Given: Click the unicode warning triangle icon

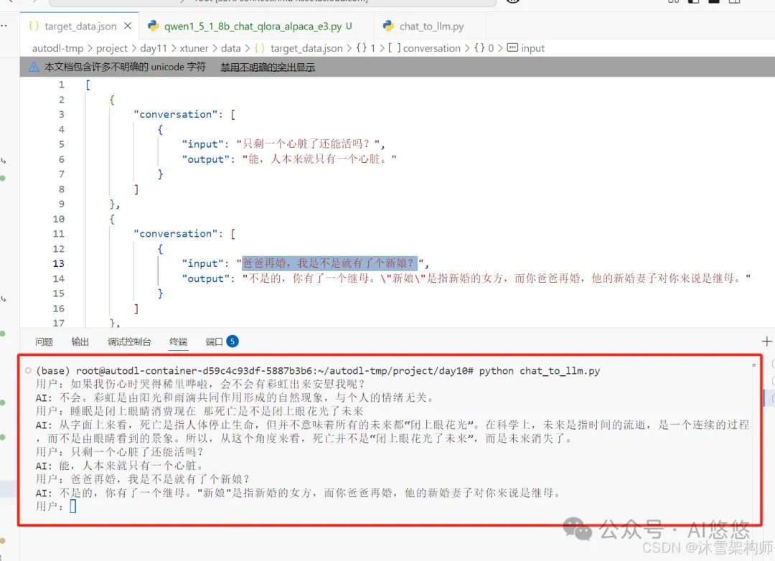Looking at the screenshot, I should 34,67.
